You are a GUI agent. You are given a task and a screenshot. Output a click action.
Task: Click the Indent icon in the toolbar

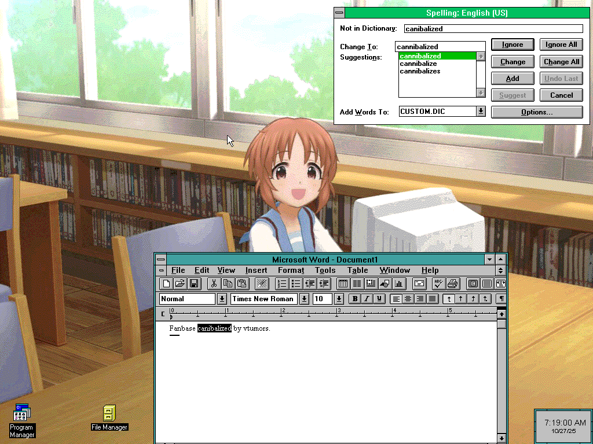tap(324, 283)
